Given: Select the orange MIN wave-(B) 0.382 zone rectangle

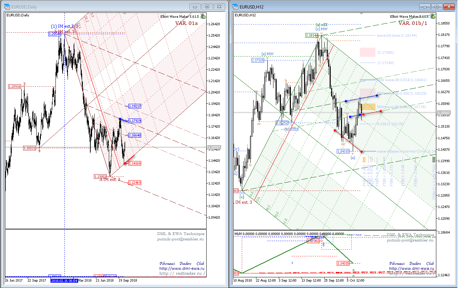Looking at the screenshot, I should point(368,107).
